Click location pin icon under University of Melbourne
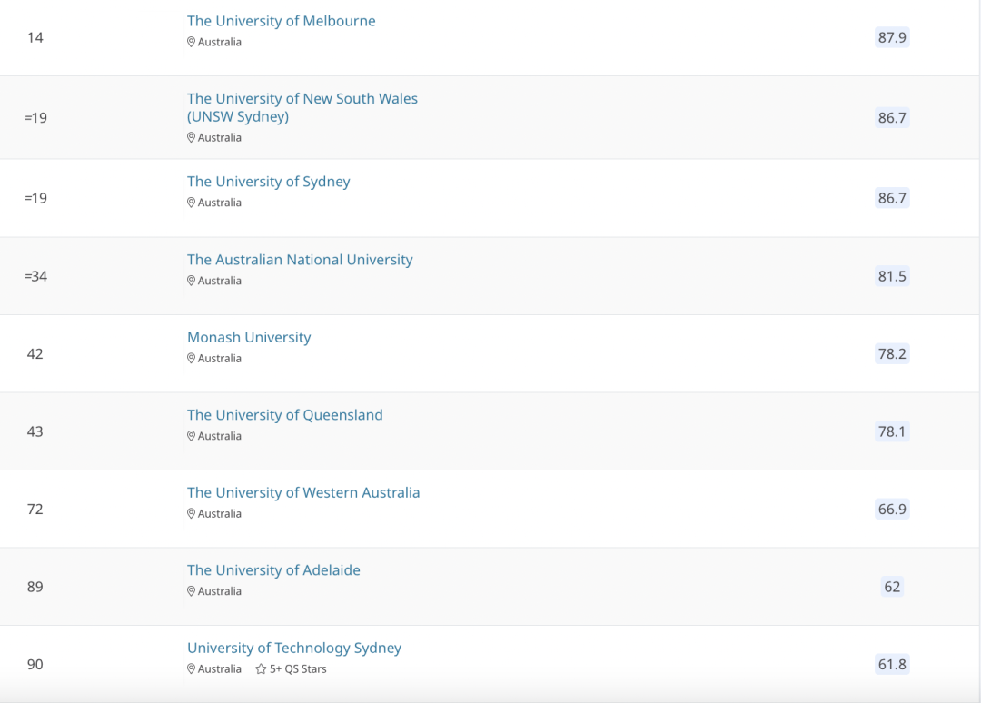Viewport: 981px width, 703px height. pos(191,42)
